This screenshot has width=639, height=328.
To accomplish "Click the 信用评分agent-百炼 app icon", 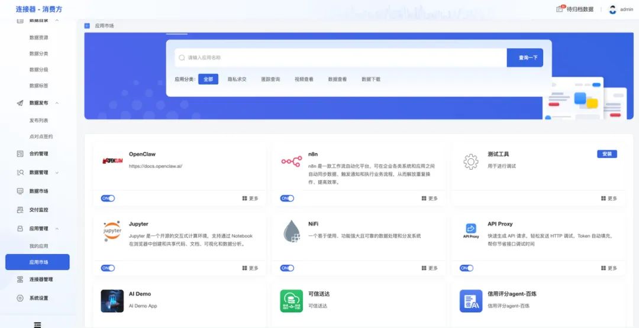I will [x=471, y=301].
